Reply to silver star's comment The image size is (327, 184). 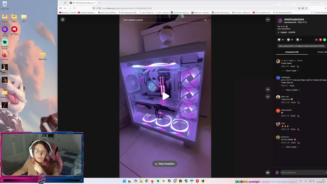293,102
